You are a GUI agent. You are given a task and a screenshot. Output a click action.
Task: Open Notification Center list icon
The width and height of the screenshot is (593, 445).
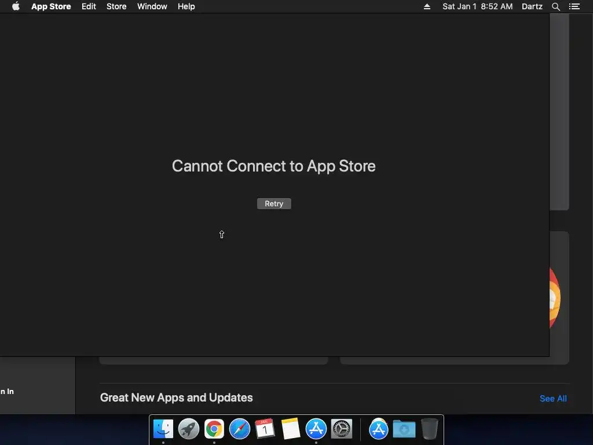point(574,6)
